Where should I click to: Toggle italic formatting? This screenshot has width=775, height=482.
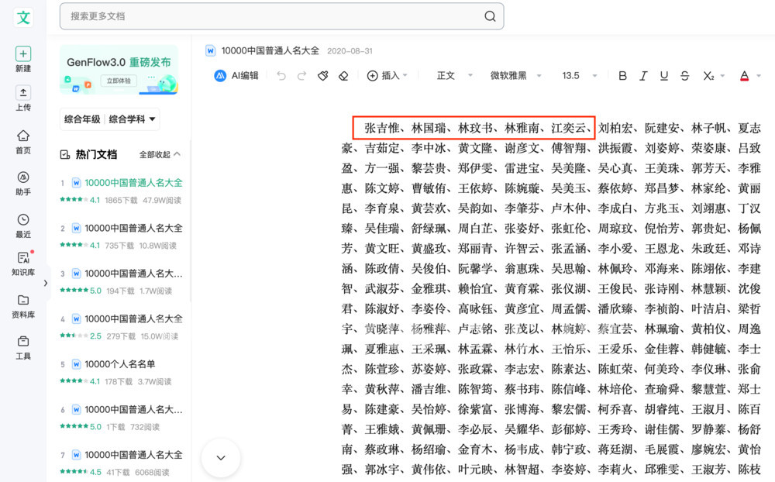pos(643,76)
